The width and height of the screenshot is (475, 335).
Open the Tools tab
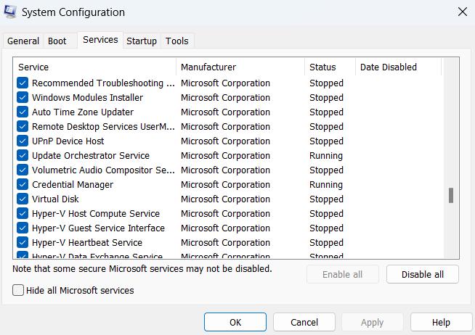[x=176, y=41]
